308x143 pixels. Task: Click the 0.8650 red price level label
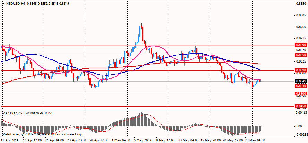tap(301, 55)
